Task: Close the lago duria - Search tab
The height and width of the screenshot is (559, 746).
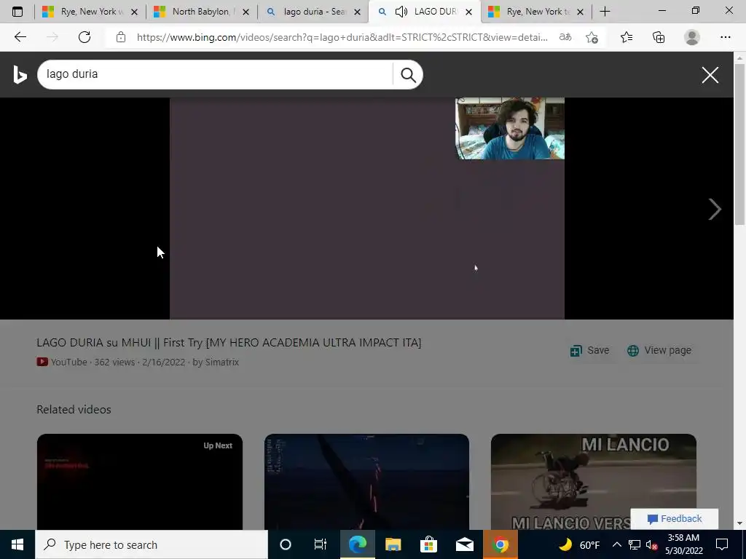Action: tap(357, 12)
